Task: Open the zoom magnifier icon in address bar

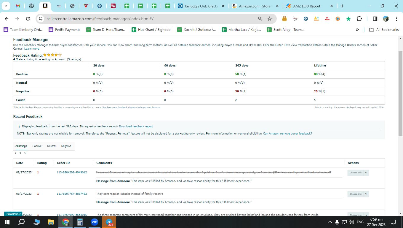Action: coord(260,19)
